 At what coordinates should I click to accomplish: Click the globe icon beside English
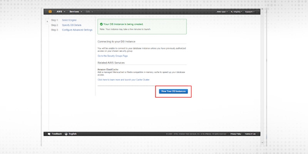click(x=65, y=134)
